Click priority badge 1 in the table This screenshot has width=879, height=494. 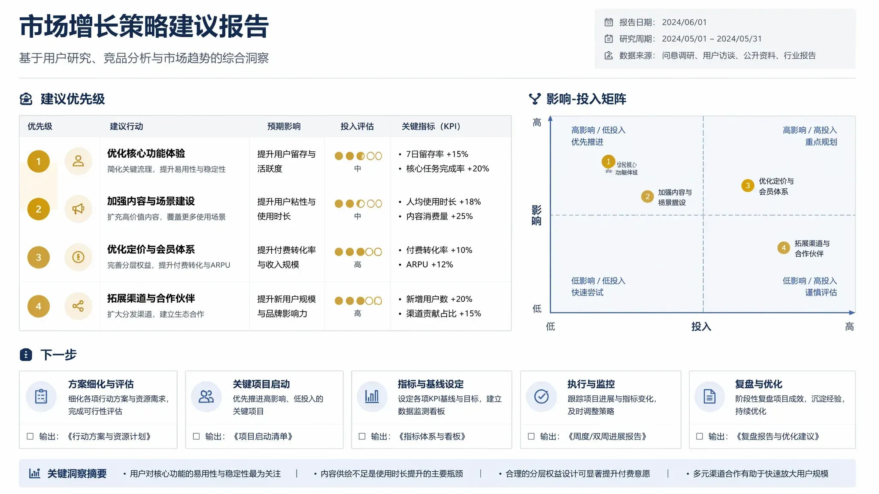(39, 161)
